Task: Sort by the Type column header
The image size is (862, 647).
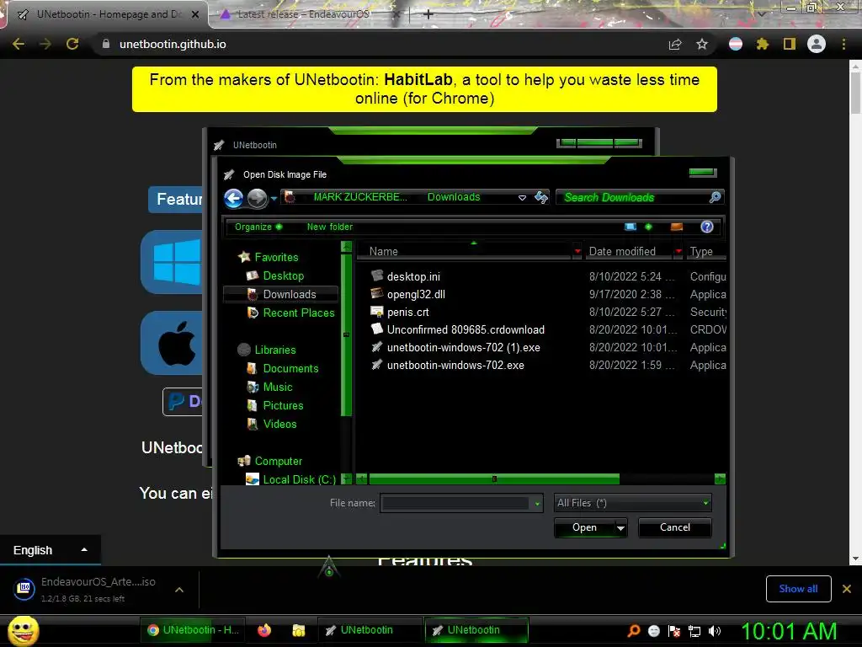Action: tap(701, 251)
